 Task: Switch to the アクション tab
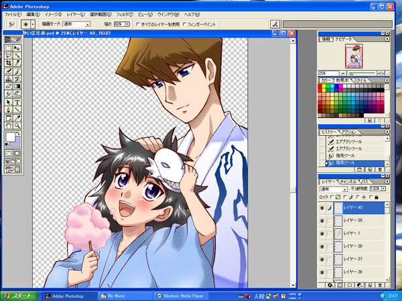(349, 132)
